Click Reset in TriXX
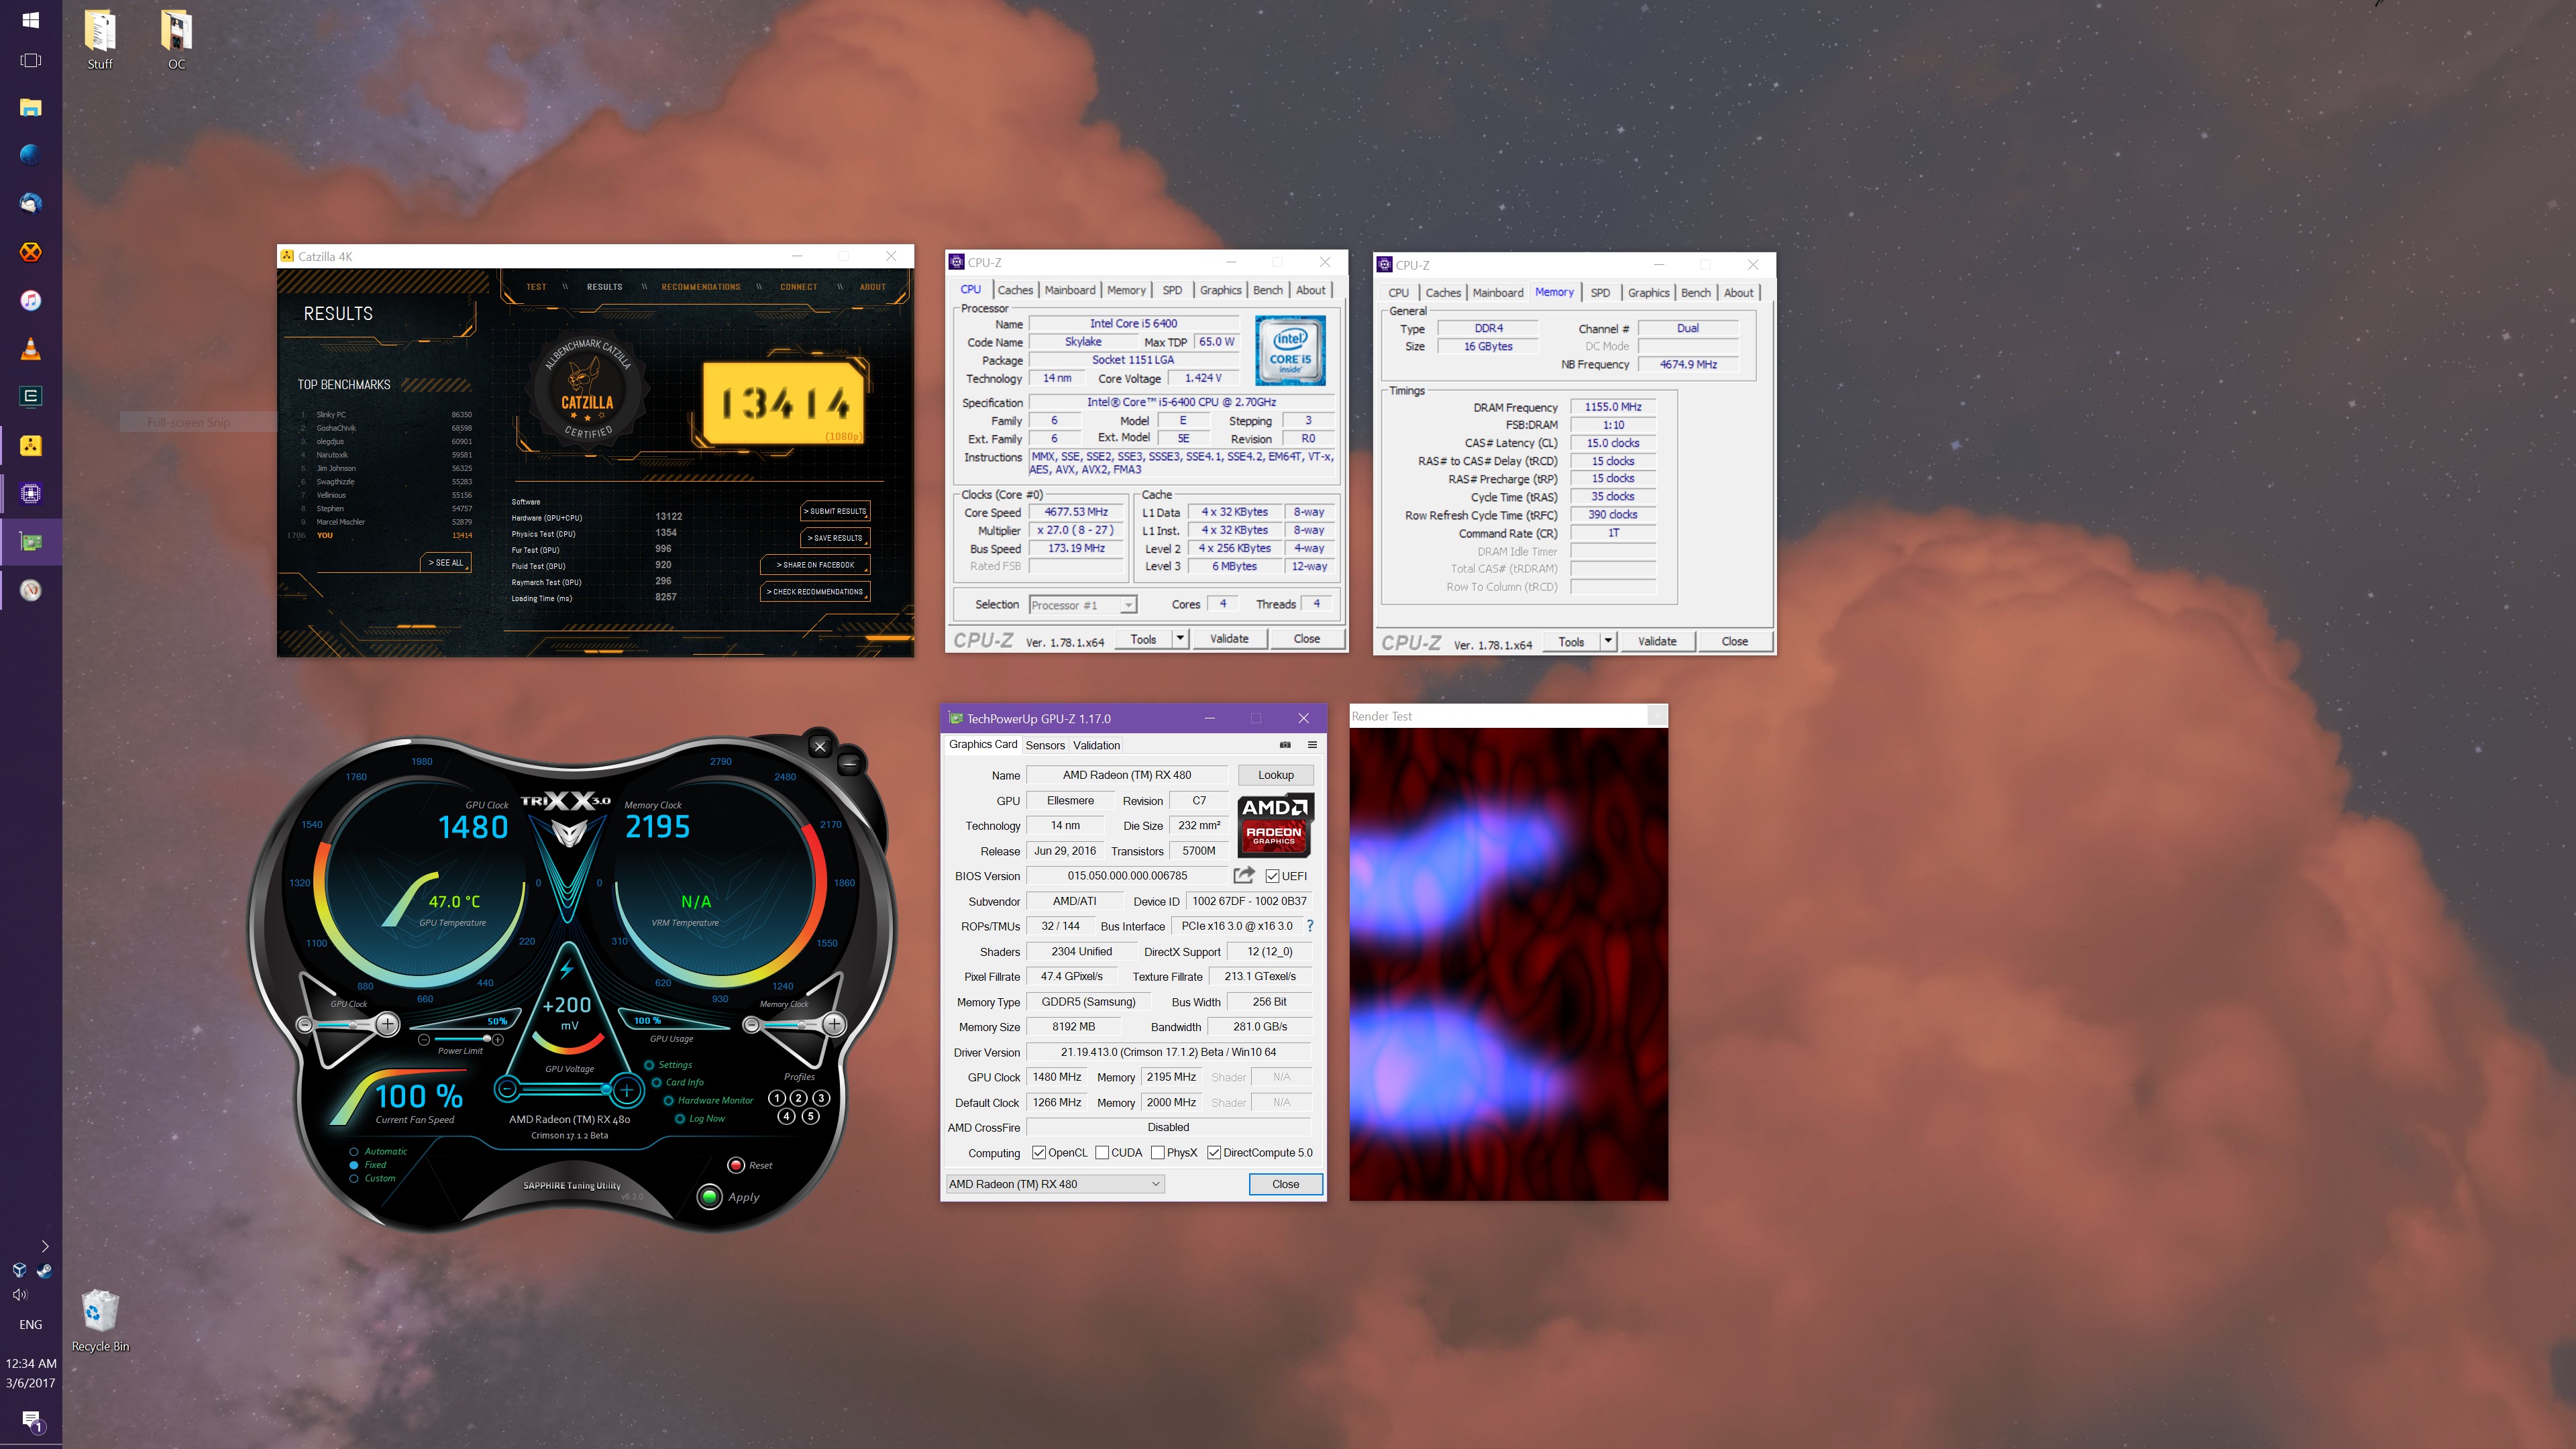 tap(750, 1165)
